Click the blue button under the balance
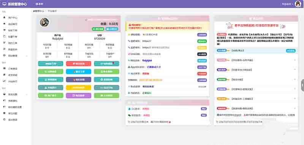 (x=112, y=29)
